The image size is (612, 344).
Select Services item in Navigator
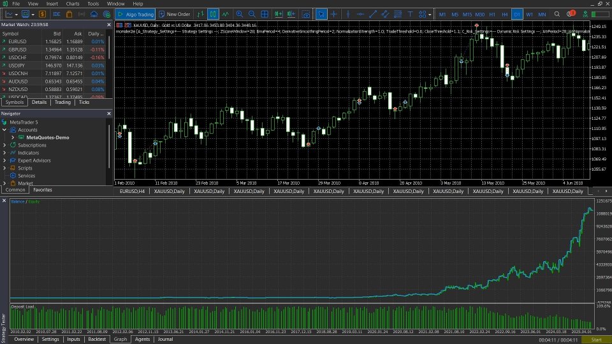click(26, 176)
